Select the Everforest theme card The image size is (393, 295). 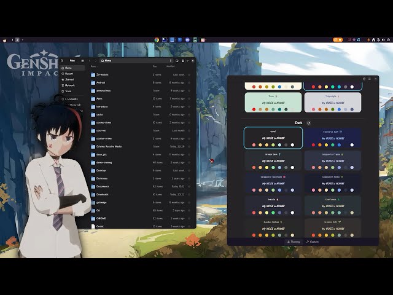tap(333, 206)
